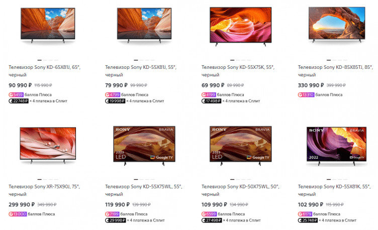Click the 6599 Plus points badge
This screenshot has width=378, height=230.
click(209, 214)
